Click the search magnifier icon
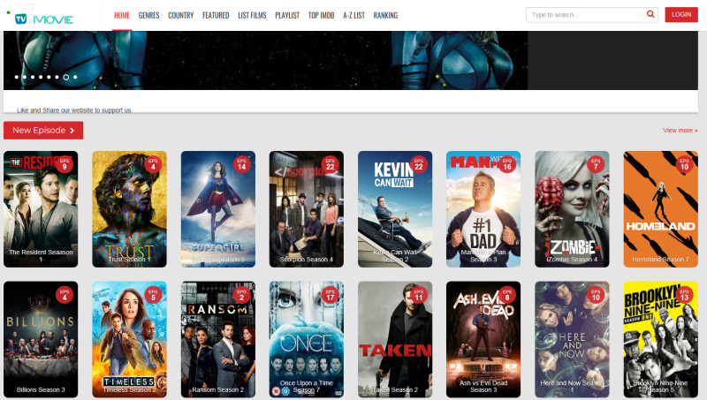 point(650,14)
